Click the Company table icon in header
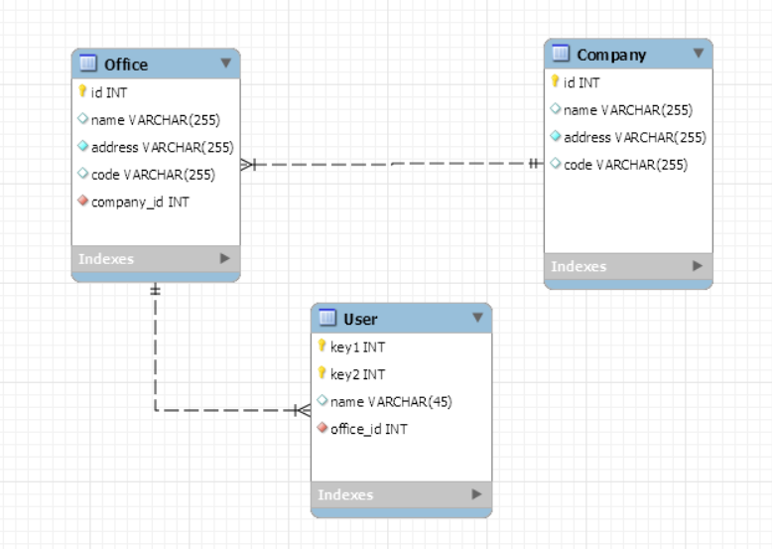The height and width of the screenshot is (549, 772). pos(561,54)
